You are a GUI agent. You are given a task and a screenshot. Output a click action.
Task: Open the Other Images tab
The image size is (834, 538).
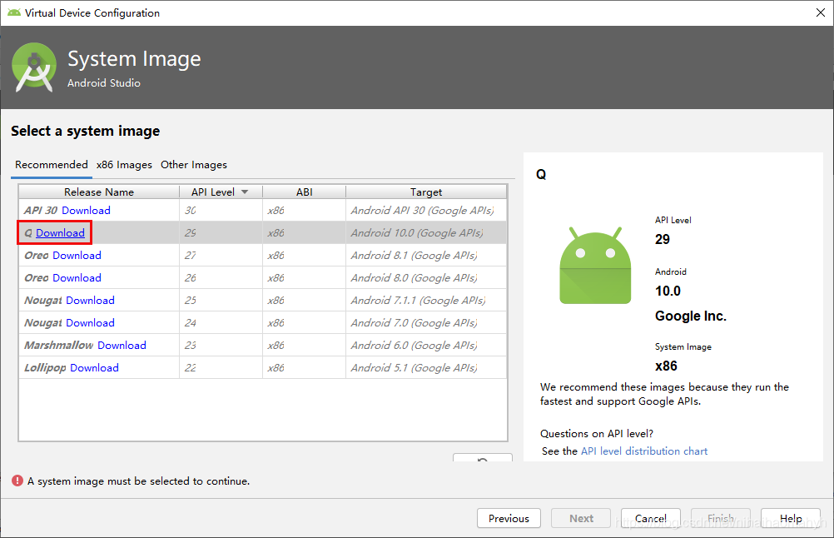coord(194,165)
